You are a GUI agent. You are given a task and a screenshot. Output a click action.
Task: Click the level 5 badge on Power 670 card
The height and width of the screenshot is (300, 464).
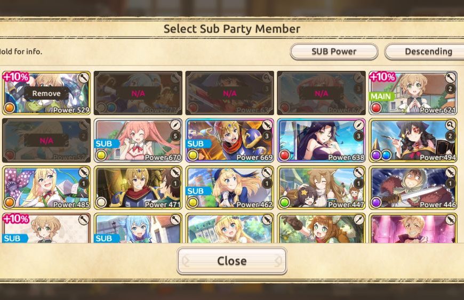click(x=175, y=136)
